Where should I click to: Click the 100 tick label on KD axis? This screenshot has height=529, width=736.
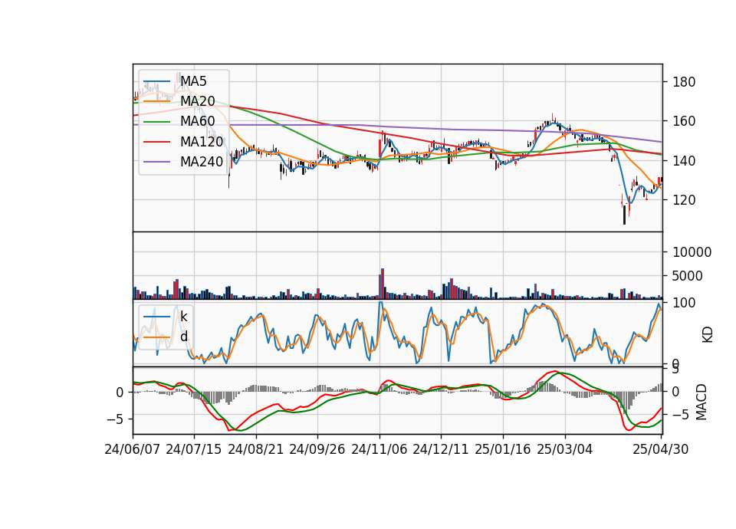tap(683, 303)
